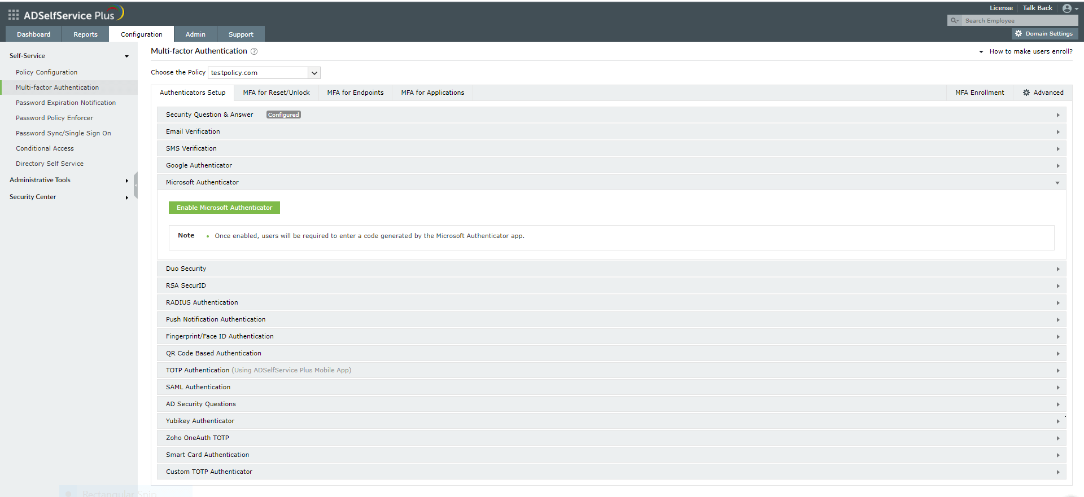The height and width of the screenshot is (497, 1084).
Task: Expand the Google Authenticator row
Action: click(x=611, y=166)
